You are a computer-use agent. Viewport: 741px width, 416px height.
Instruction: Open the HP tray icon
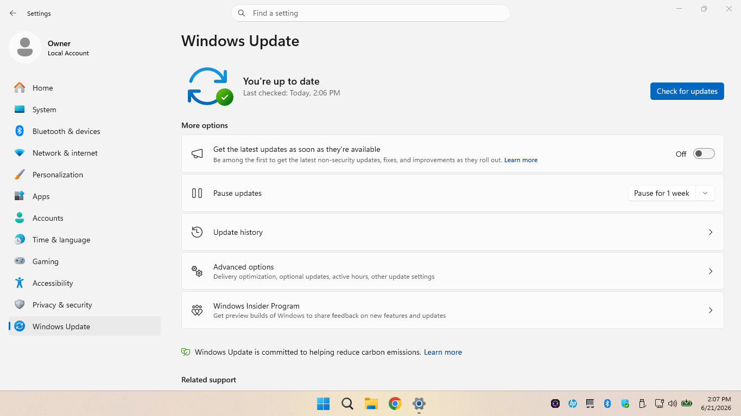(572, 404)
